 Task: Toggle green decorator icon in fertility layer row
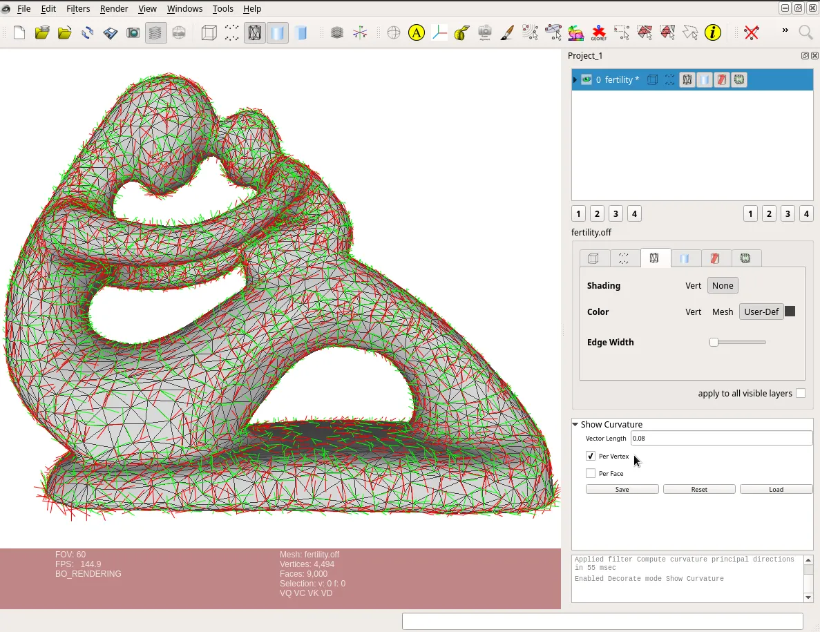click(739, 80)
